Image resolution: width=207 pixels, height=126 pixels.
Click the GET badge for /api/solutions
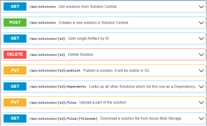coord(15,6)
